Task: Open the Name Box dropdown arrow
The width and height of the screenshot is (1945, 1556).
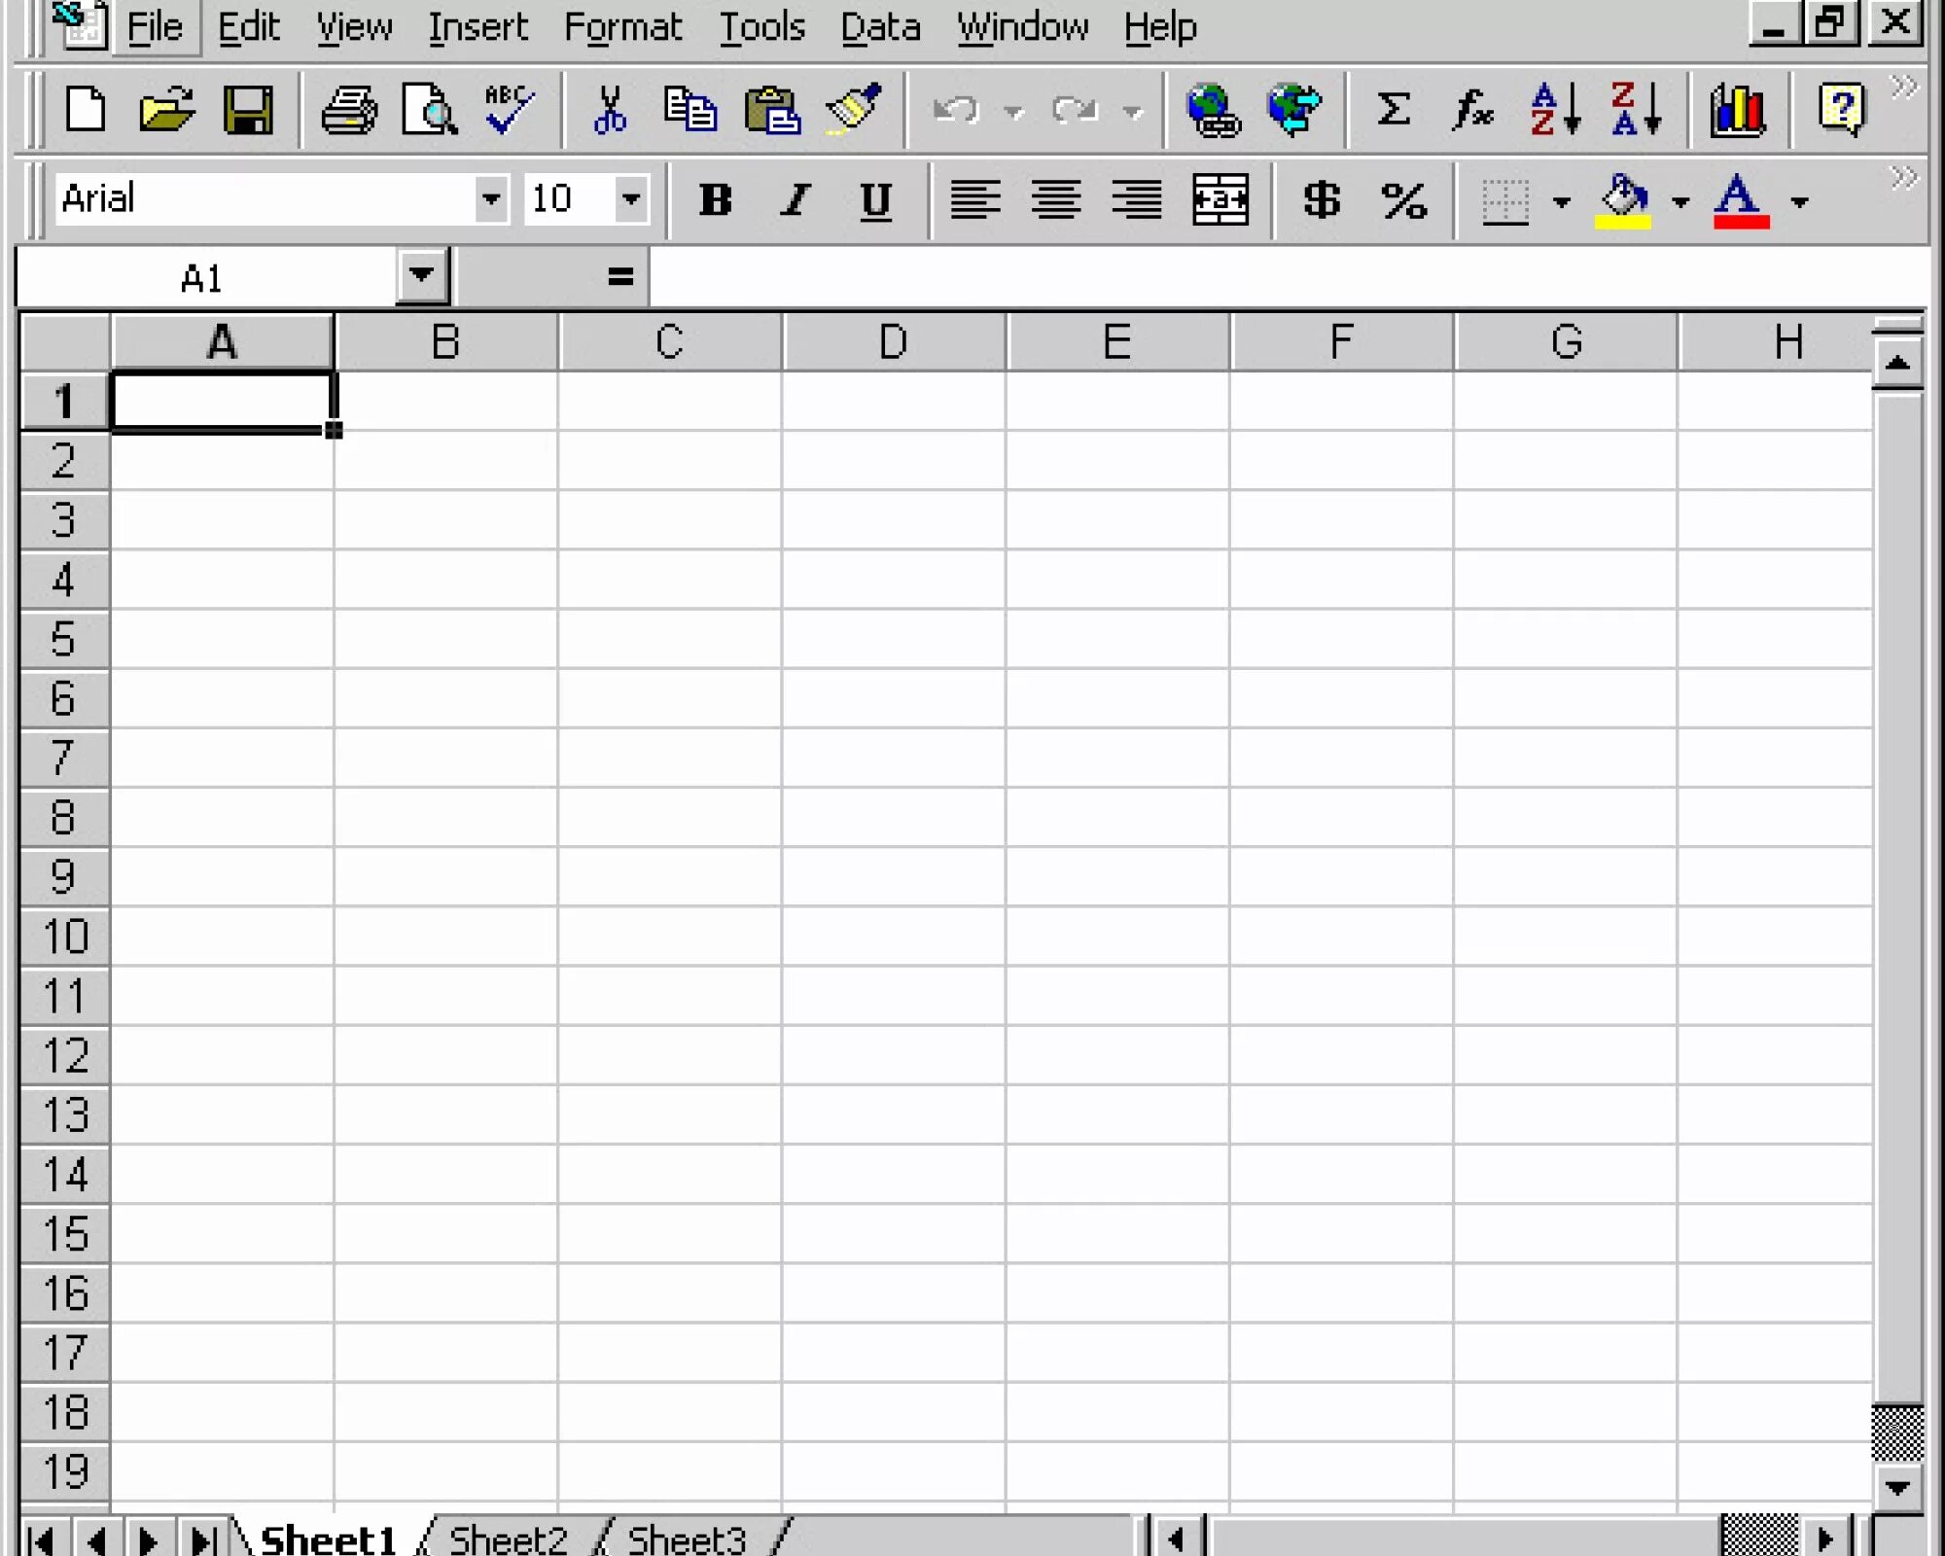Action: pos(421,276)
